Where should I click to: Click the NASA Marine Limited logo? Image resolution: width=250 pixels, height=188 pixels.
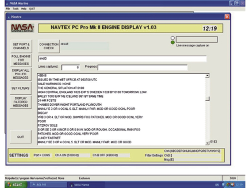click(22, 28)
